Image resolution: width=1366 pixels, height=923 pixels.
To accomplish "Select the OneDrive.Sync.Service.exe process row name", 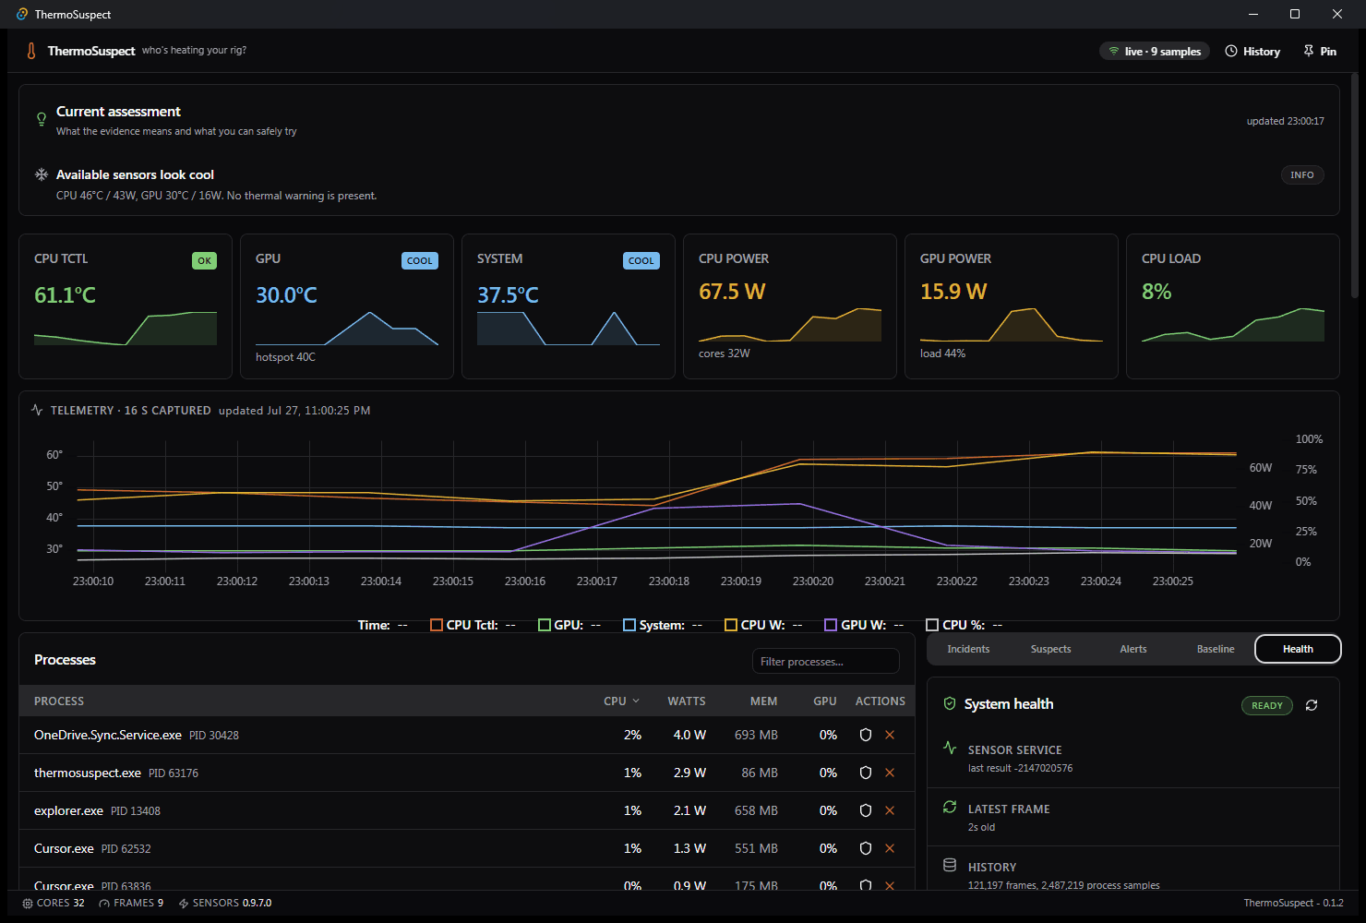I will coord(108,735).
